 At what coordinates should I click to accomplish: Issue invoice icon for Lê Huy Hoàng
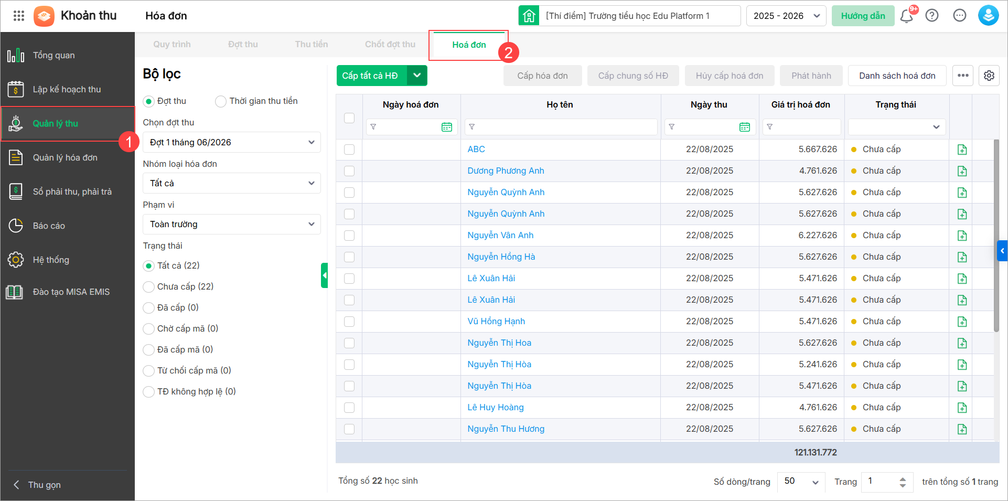[x=962, y=408]
